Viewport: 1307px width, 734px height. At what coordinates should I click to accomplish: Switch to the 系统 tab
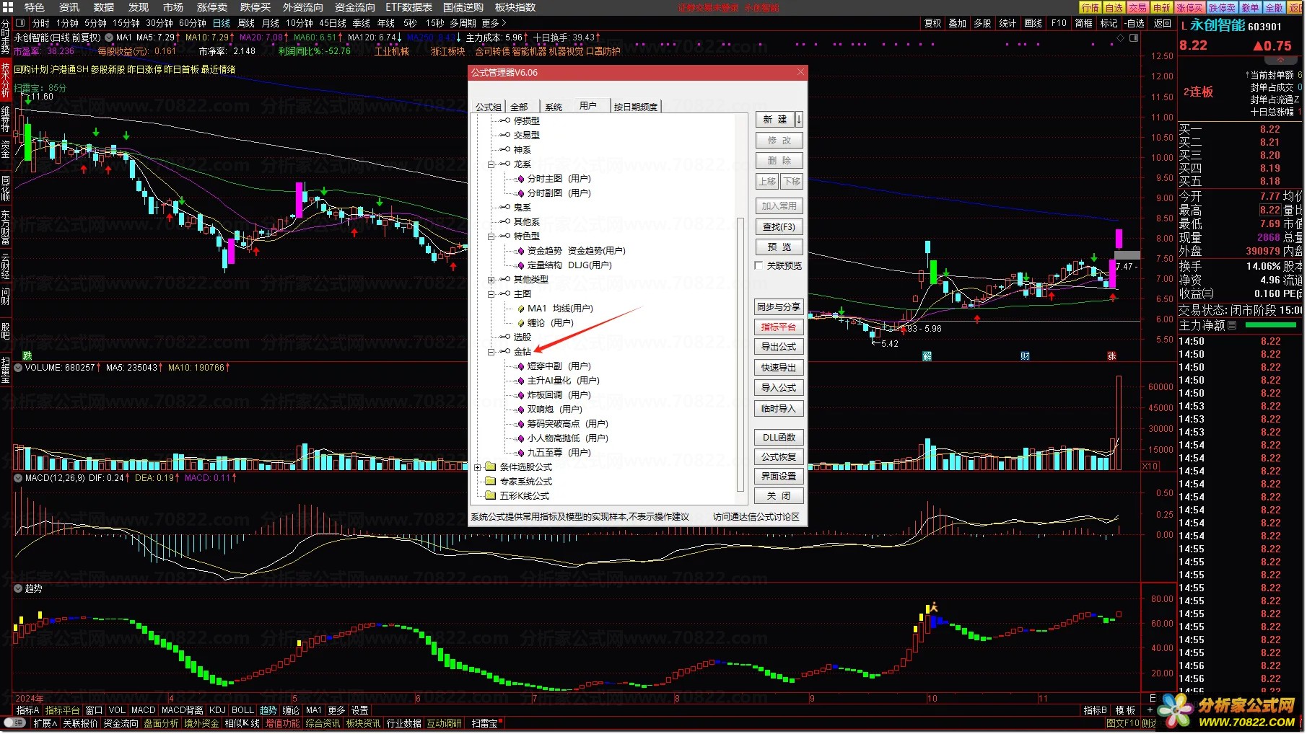(x=554, y=107)
